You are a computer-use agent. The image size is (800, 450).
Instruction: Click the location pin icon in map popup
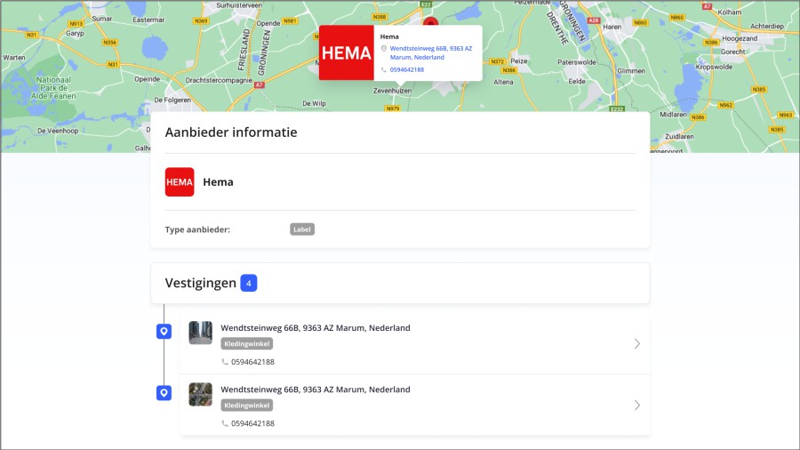click(x=384, y=48)
